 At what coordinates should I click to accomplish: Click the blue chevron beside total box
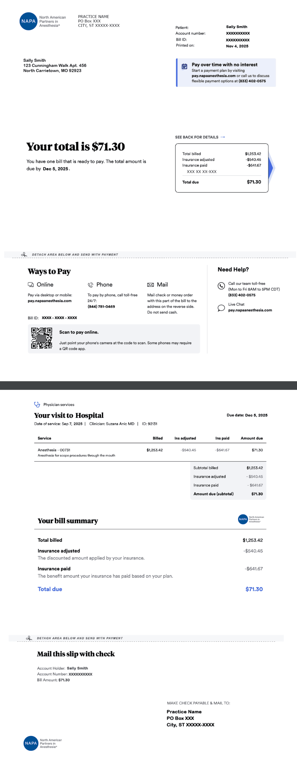coord(271,168)
